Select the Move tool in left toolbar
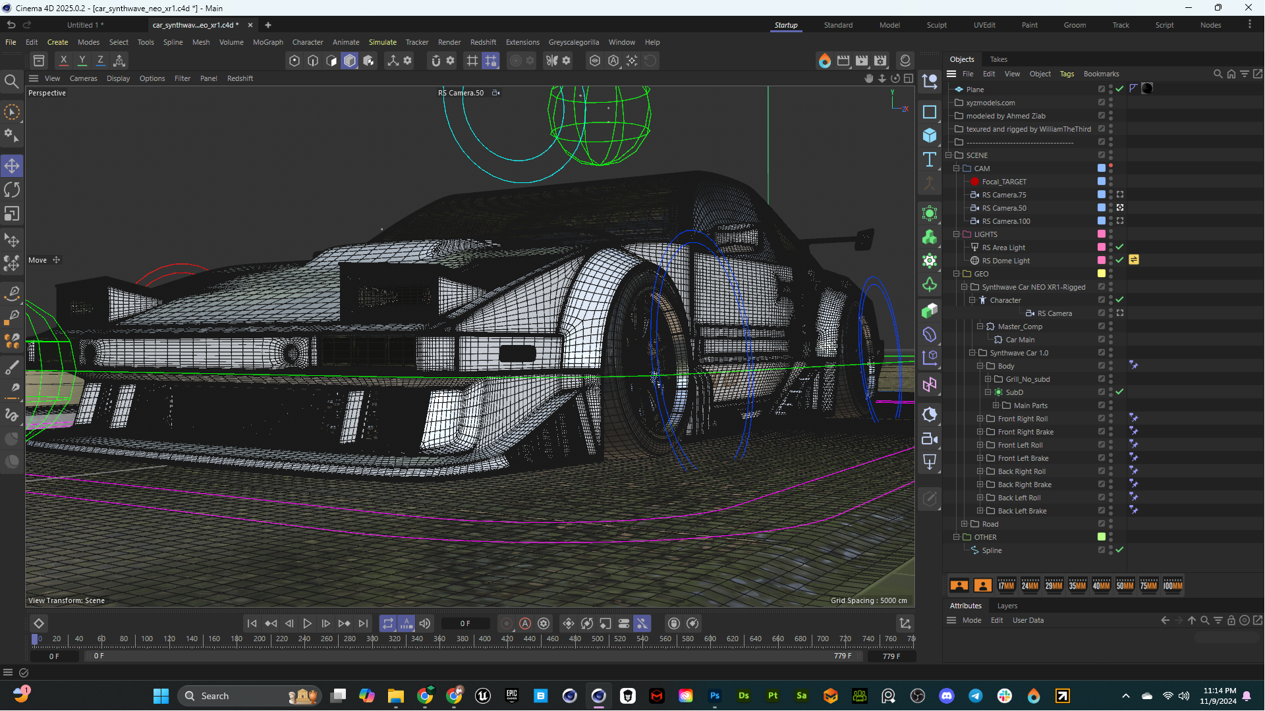 coord(12,166)
